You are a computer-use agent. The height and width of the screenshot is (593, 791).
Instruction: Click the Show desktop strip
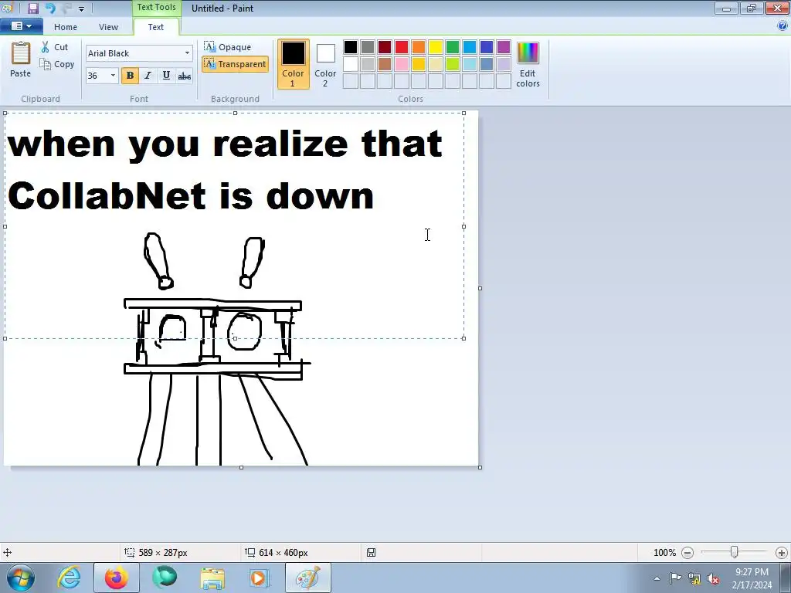pos(786,578)
